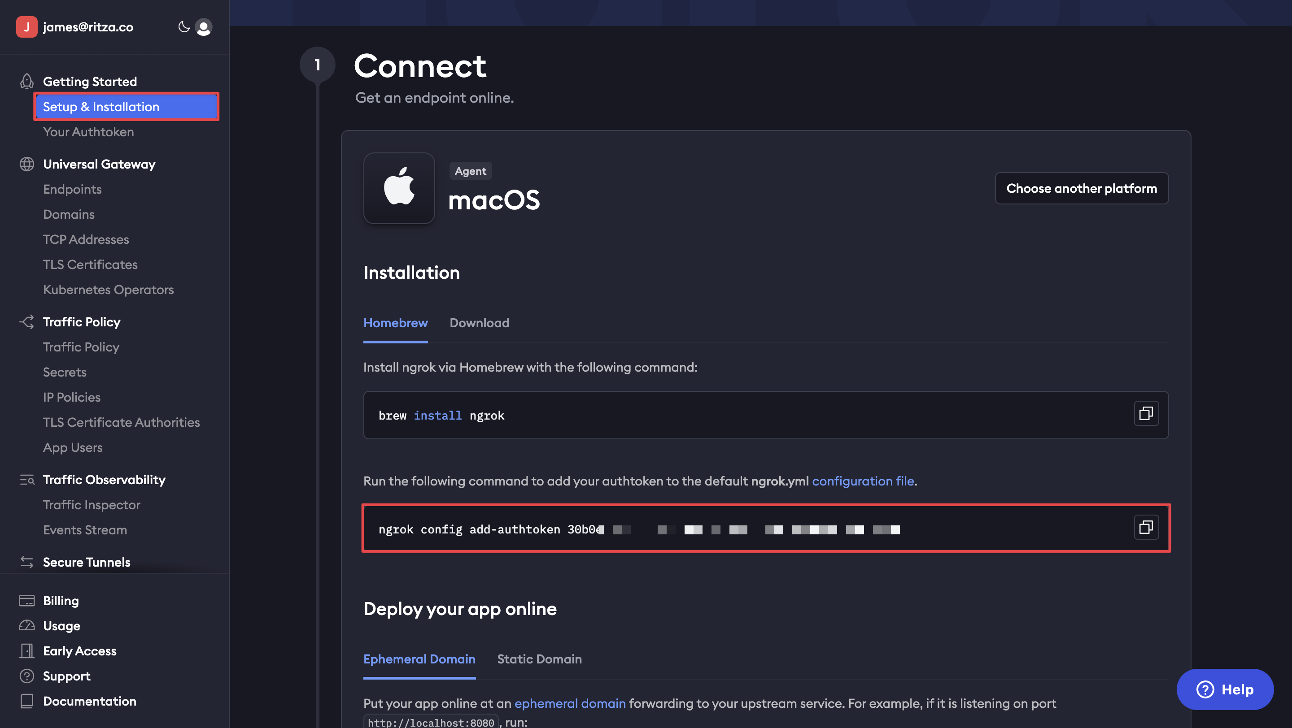This screenshot has width=1292, height=728.
Task: Follow the configuration file link
Action: (x=863, y=481)
